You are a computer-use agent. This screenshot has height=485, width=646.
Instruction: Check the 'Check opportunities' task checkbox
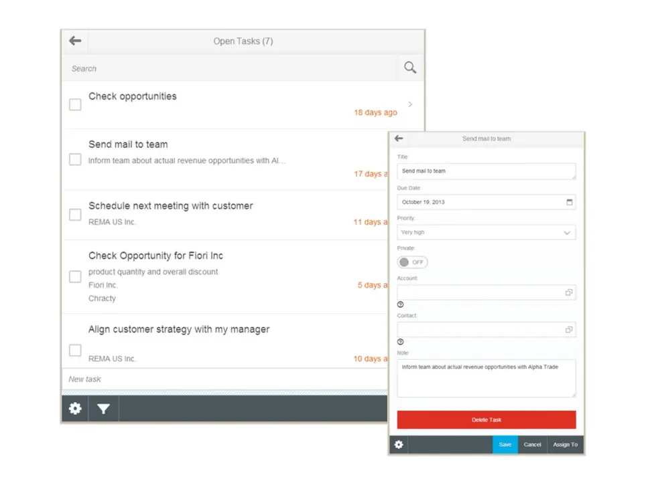pyautogui.click(x=76, y=104)
